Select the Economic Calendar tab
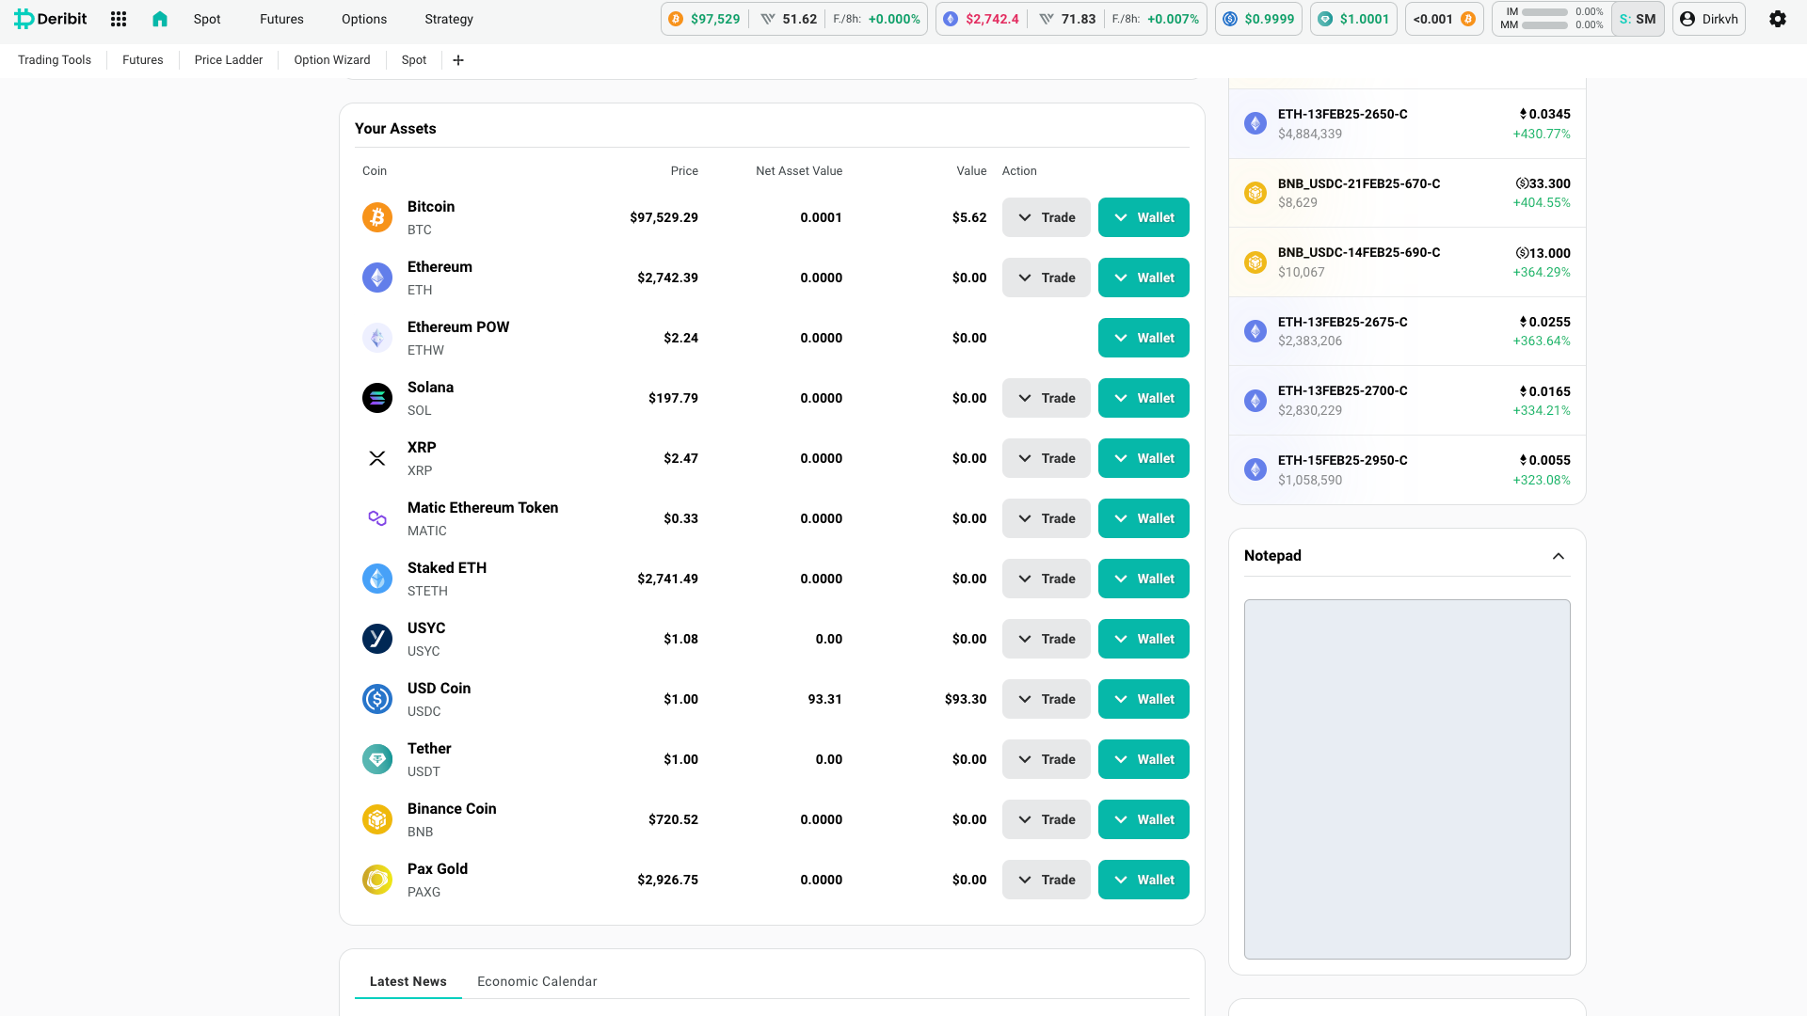This screenshot has height=1016, width=1807. click(x=537, y=981)
